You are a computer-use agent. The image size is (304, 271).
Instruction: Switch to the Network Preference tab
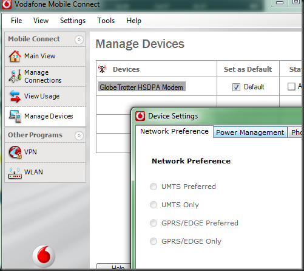(x=174, y=131)
